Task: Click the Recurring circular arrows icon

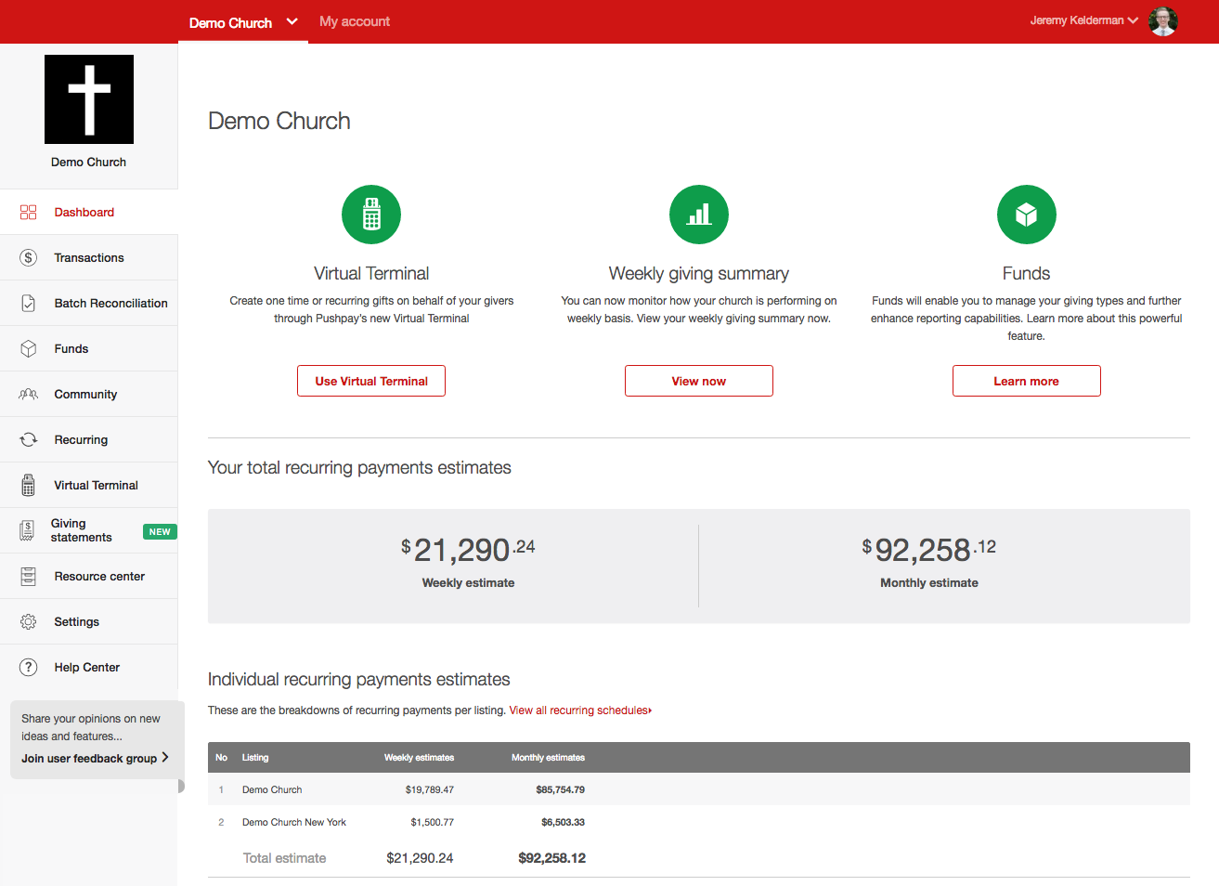Action: coord(28,439)
